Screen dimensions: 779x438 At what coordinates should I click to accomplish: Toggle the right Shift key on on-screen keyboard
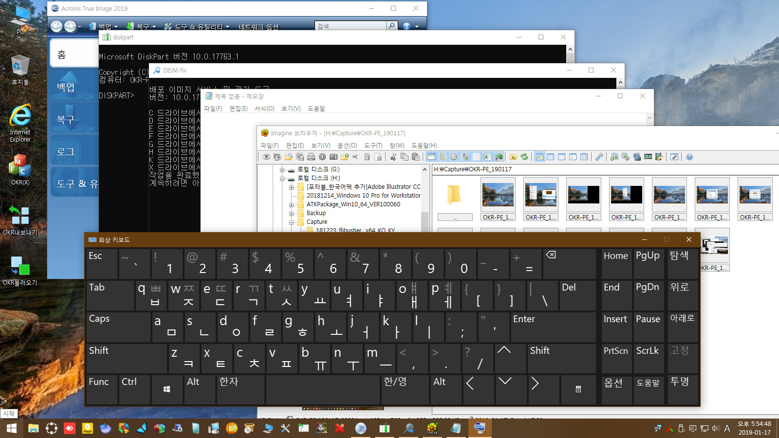click(561, 358)
